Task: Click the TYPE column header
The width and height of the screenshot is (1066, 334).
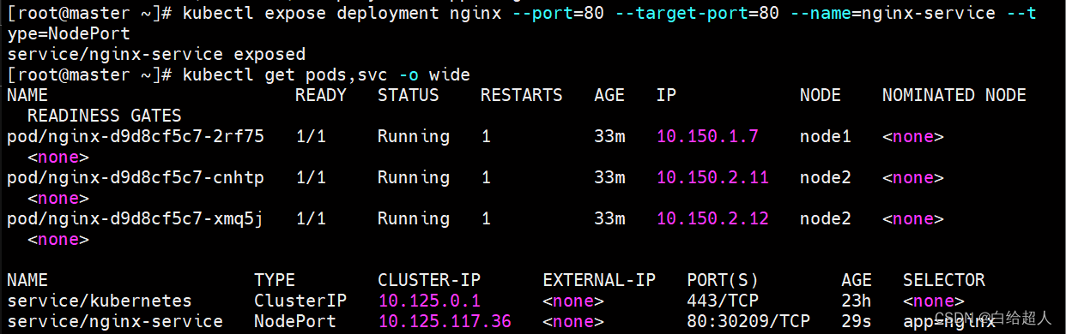Action: 275,280
